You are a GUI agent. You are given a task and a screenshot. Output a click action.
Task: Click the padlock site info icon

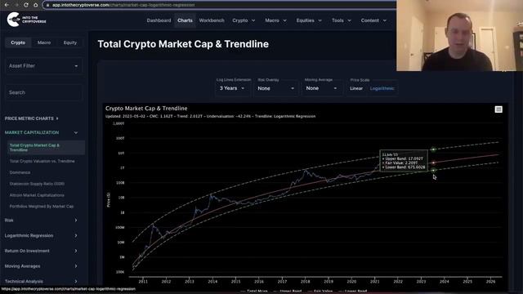47,5
